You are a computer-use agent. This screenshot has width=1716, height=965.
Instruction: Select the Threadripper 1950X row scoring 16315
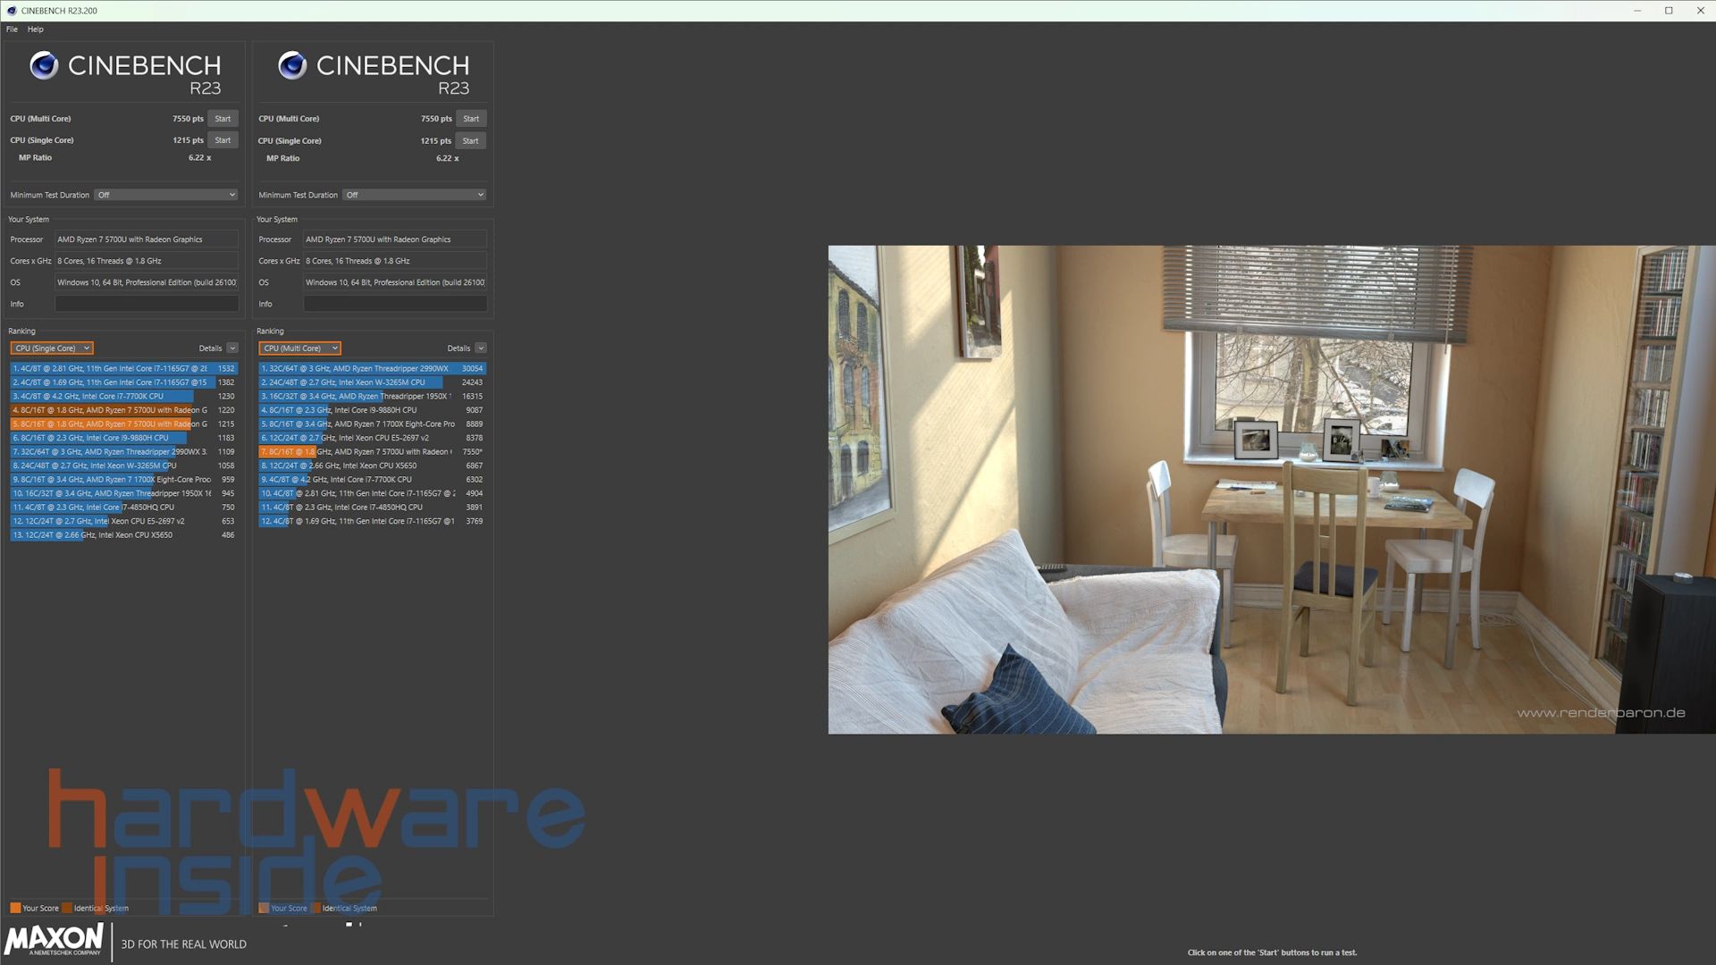click(x=373, y=396)
